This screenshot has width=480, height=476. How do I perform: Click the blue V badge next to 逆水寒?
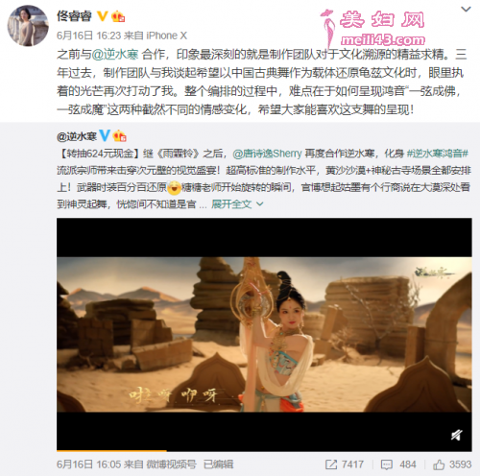[x=105, y=135]
